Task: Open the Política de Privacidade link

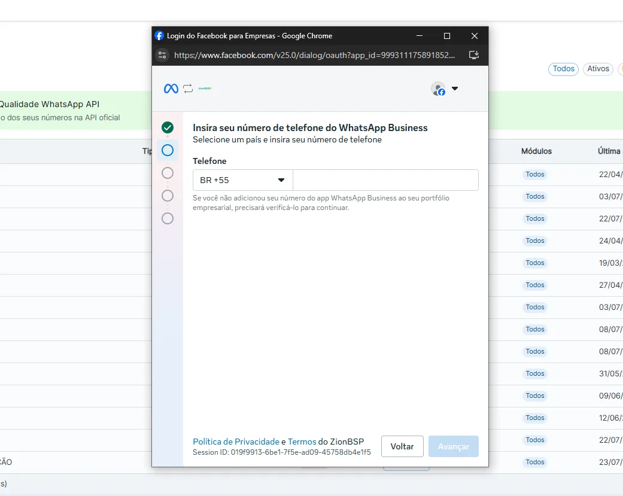Action: tap(236, 442)
